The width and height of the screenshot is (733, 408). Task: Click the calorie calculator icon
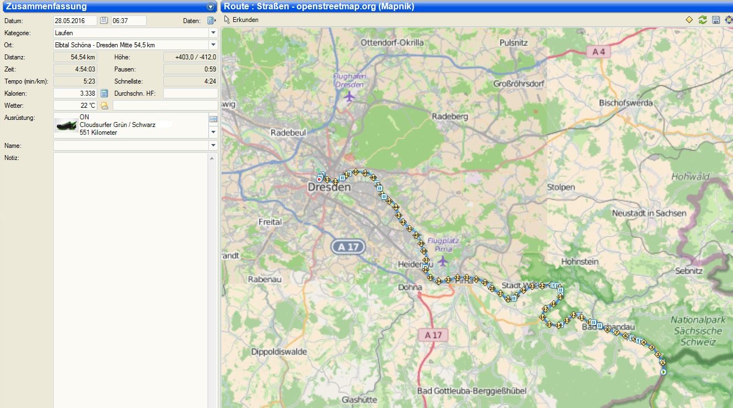(x=104, y=93)
